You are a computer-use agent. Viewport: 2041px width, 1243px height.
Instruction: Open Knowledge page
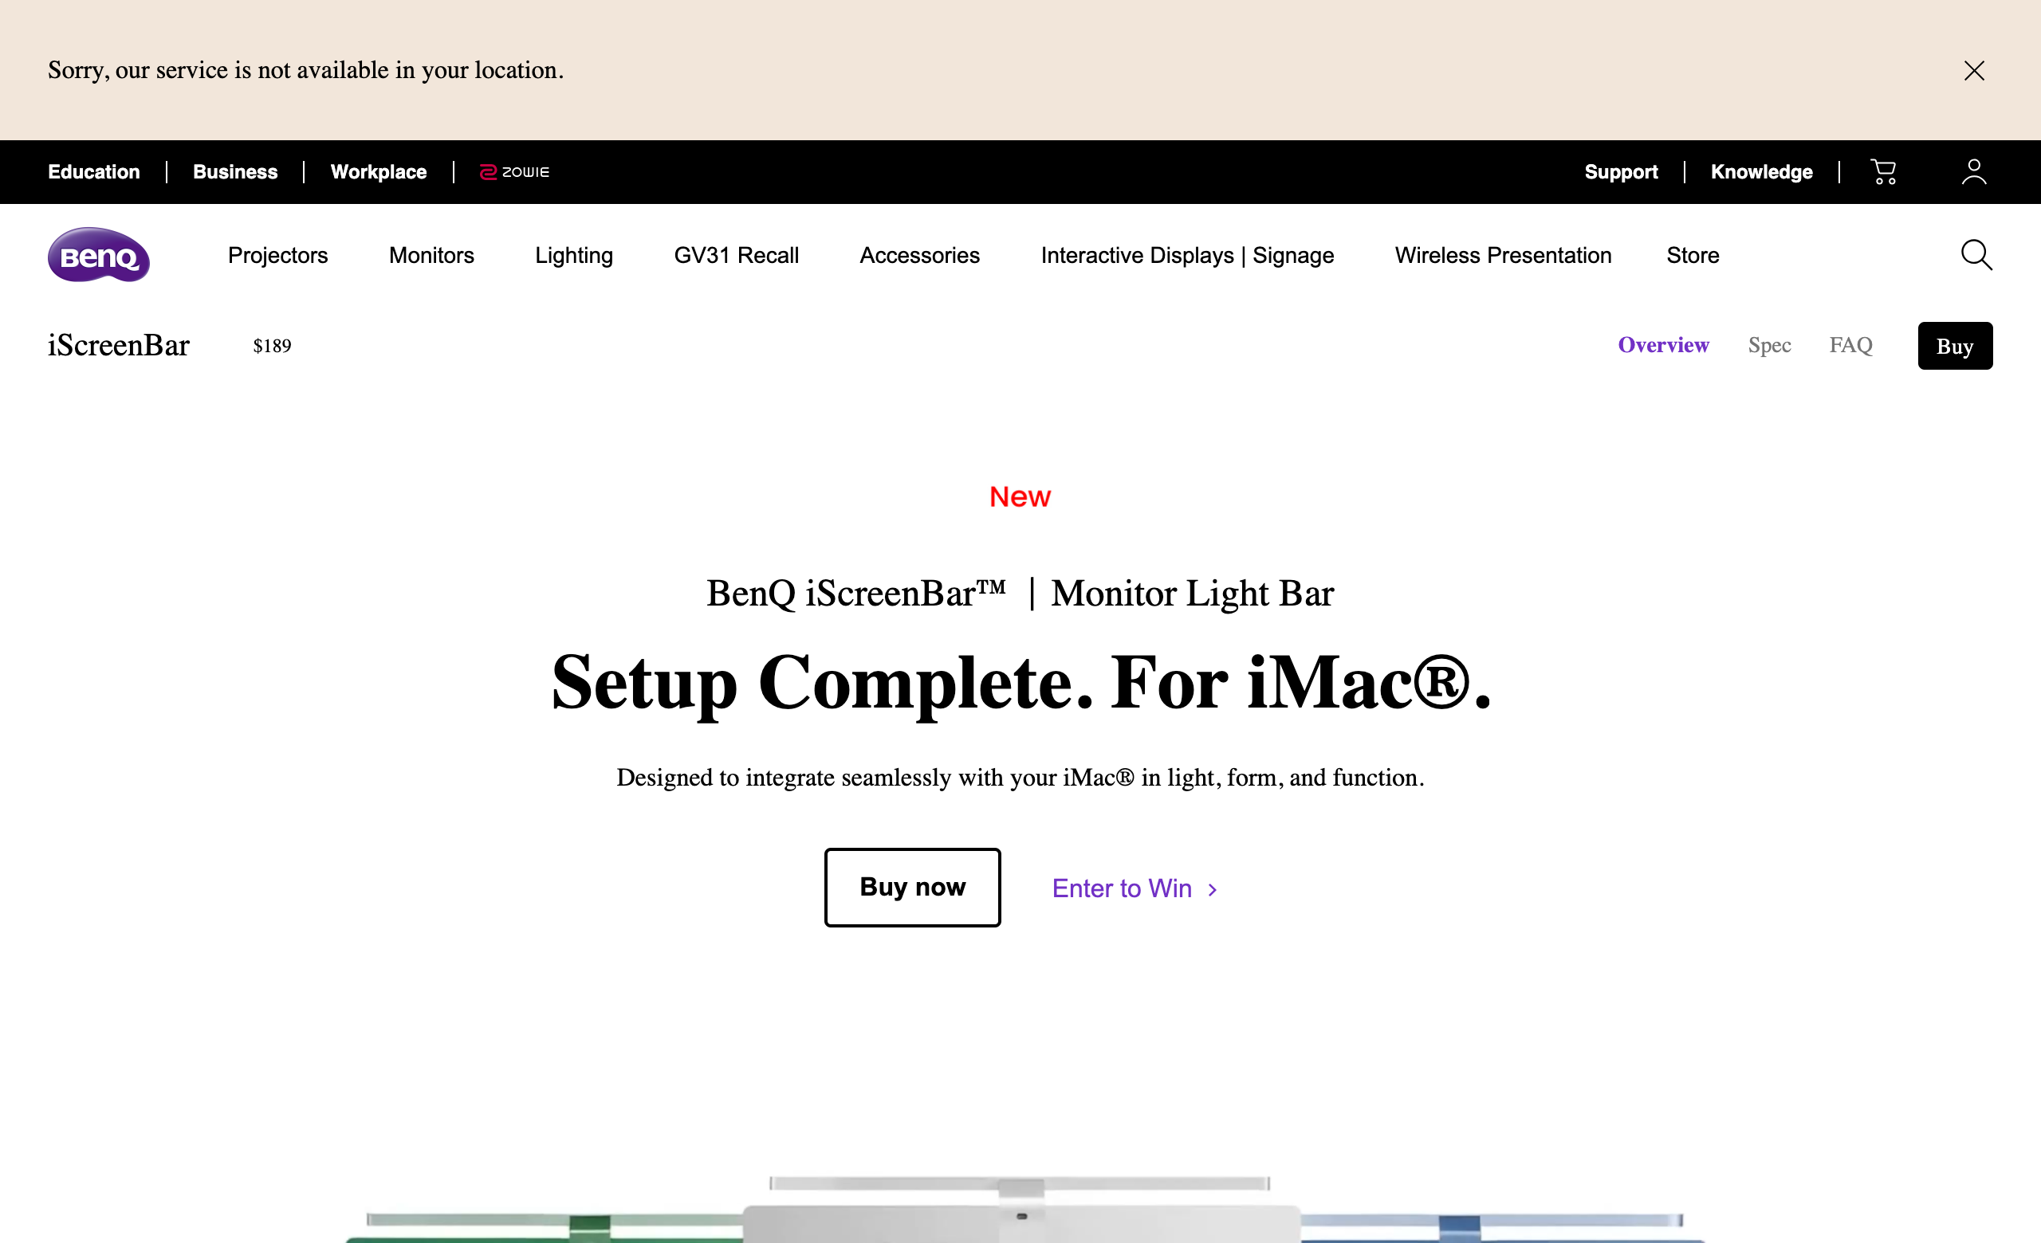(x=1762, y=172)
